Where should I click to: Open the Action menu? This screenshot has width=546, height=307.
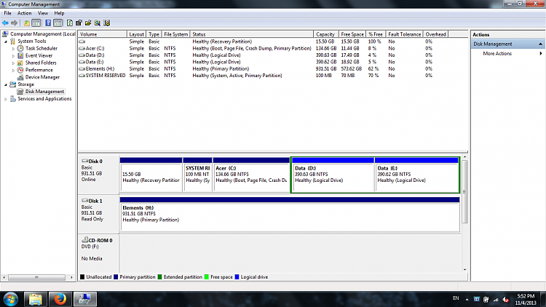[24, 13]
